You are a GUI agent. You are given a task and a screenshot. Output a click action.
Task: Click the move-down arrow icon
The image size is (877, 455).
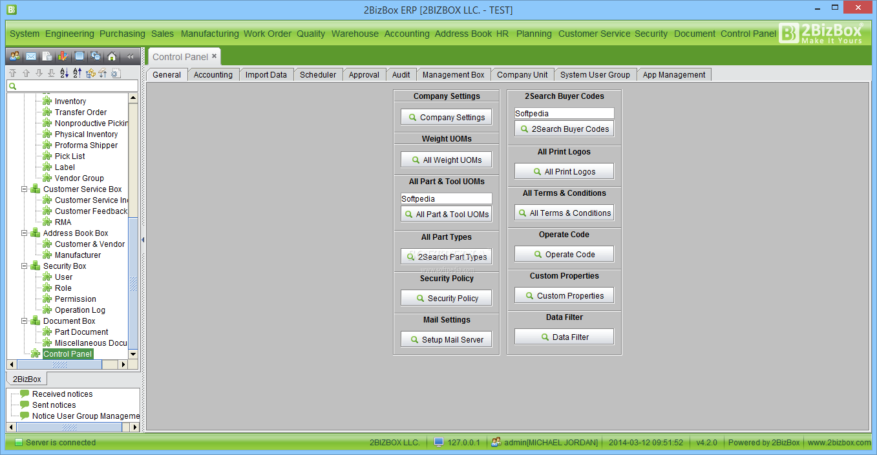[39, 74]
